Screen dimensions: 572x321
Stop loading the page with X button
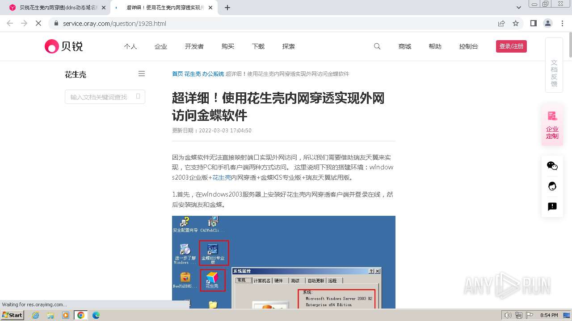pos(38,23)
